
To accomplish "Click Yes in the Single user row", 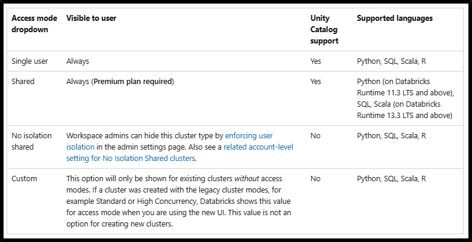I will 316,61.
